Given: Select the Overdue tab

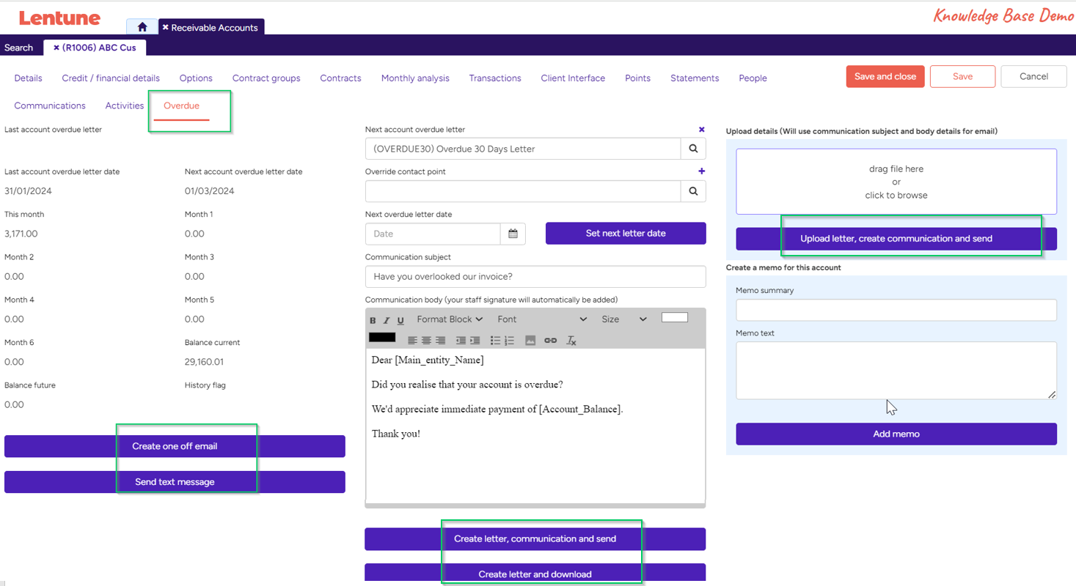Looking at the screenshot, I should [x=181, y=105].
